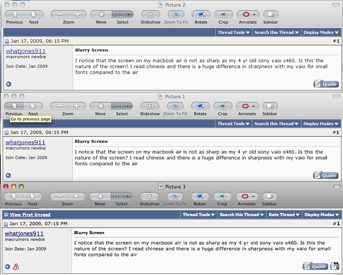Open Rate Thread menu in Picture 3 image
This screenshot has width=343, height=275.
[284, 215]
